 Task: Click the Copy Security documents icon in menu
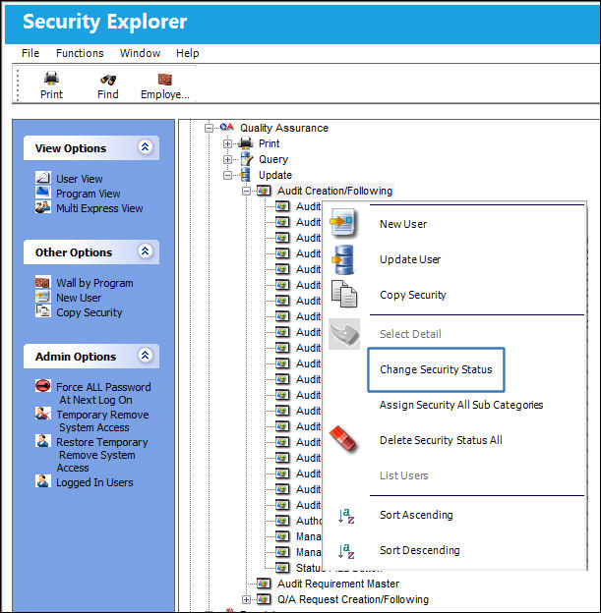[344, 294]
